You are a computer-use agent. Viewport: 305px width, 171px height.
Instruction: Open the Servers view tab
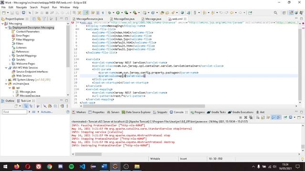pos(113,112)
